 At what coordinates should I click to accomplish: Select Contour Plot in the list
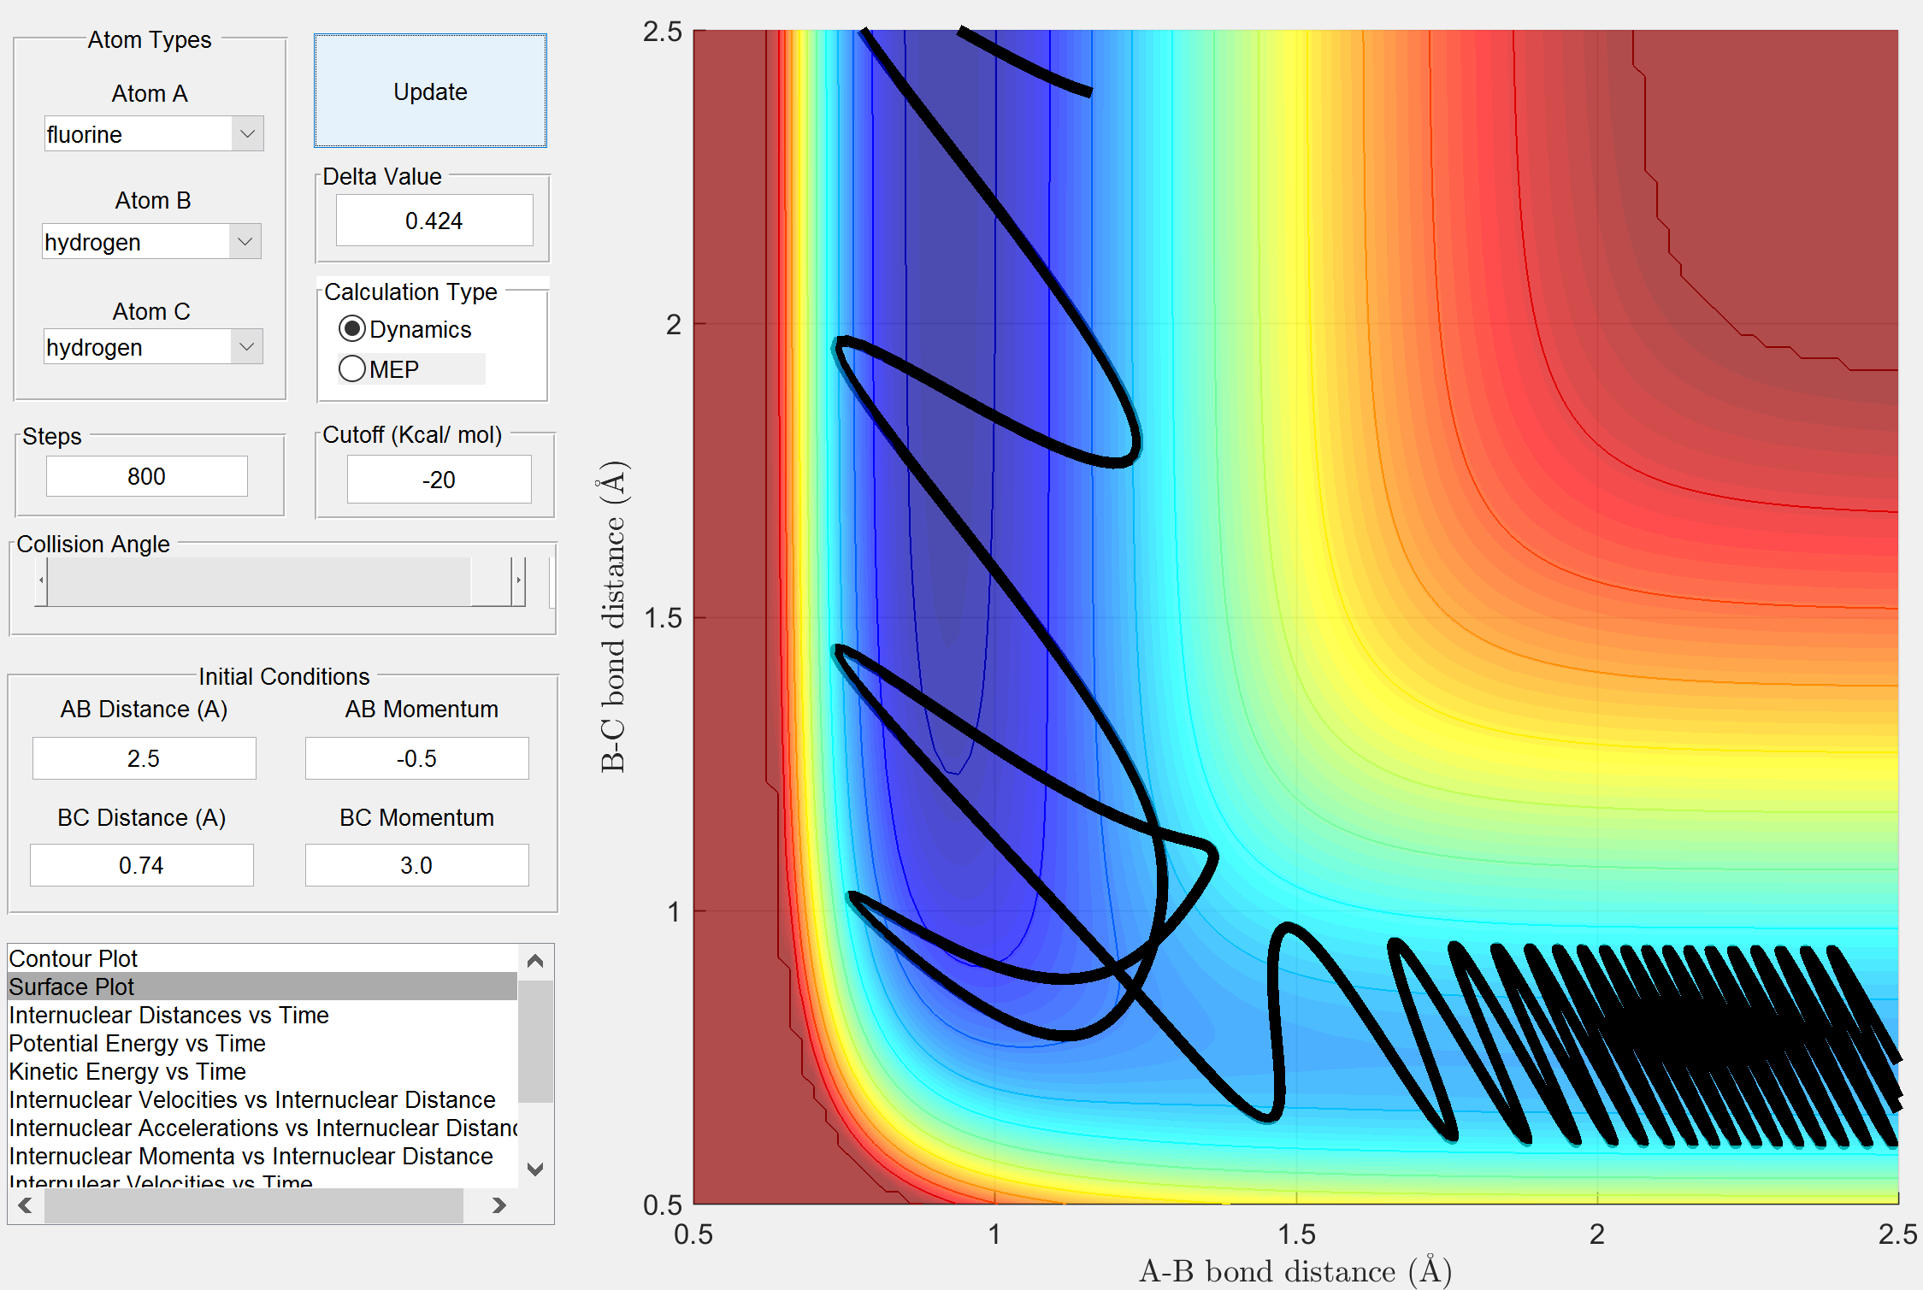pos(74,958)
